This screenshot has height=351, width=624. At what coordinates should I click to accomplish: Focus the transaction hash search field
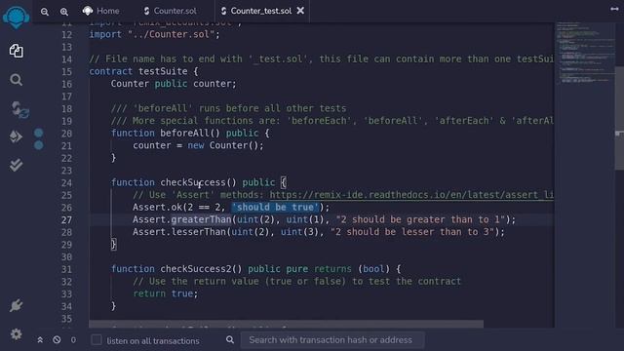click(332, 340)
